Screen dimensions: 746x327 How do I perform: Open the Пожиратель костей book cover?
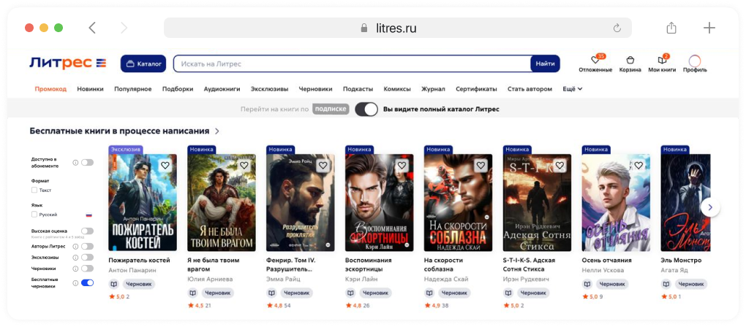(143, 203)
